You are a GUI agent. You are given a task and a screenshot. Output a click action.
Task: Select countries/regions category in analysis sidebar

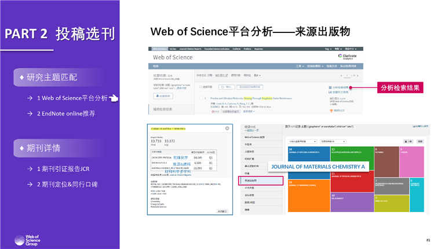pos(261,202)
